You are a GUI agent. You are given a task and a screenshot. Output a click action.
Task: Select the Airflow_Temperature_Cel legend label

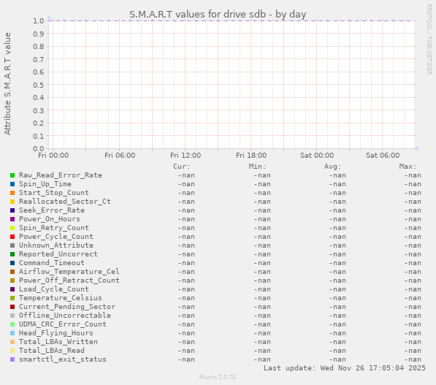69,272
